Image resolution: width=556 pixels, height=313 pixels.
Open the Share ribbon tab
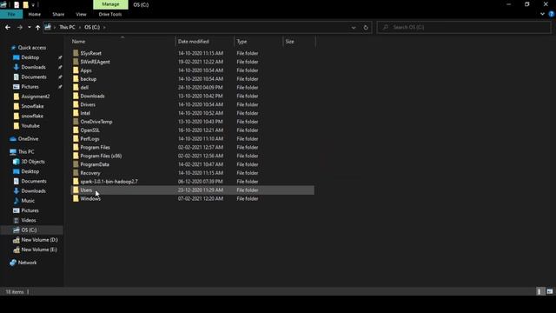coord(58,14)
